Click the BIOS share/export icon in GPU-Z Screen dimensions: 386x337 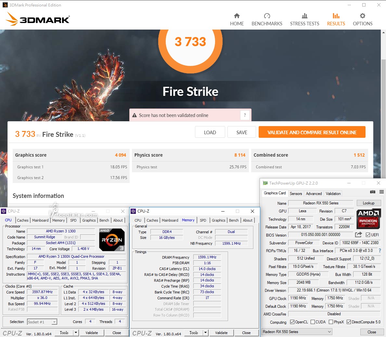tap(358, 235)
